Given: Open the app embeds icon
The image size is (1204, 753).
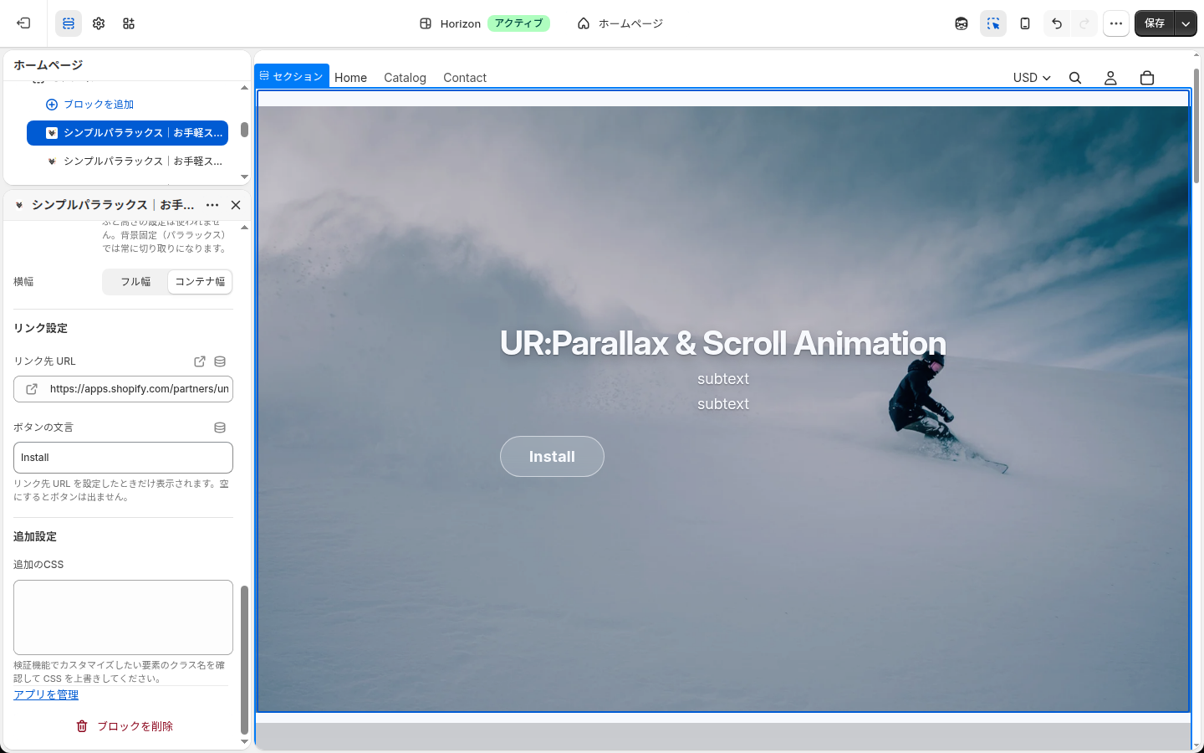Looking at the screenshot, I should [x=129, y=23].
